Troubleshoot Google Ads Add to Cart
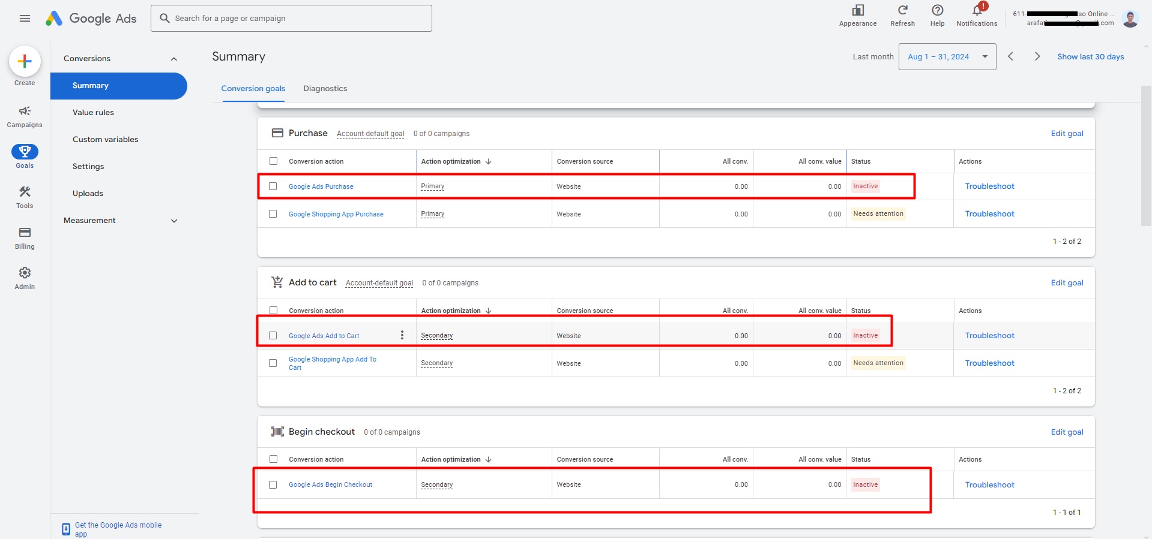The image size is (1152, 539). pyautogui.click(x=989, y=336)
